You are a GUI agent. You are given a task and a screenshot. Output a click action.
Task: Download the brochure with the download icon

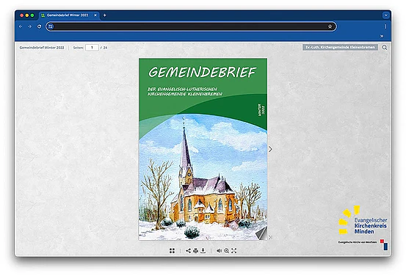[x=203, y=250]
